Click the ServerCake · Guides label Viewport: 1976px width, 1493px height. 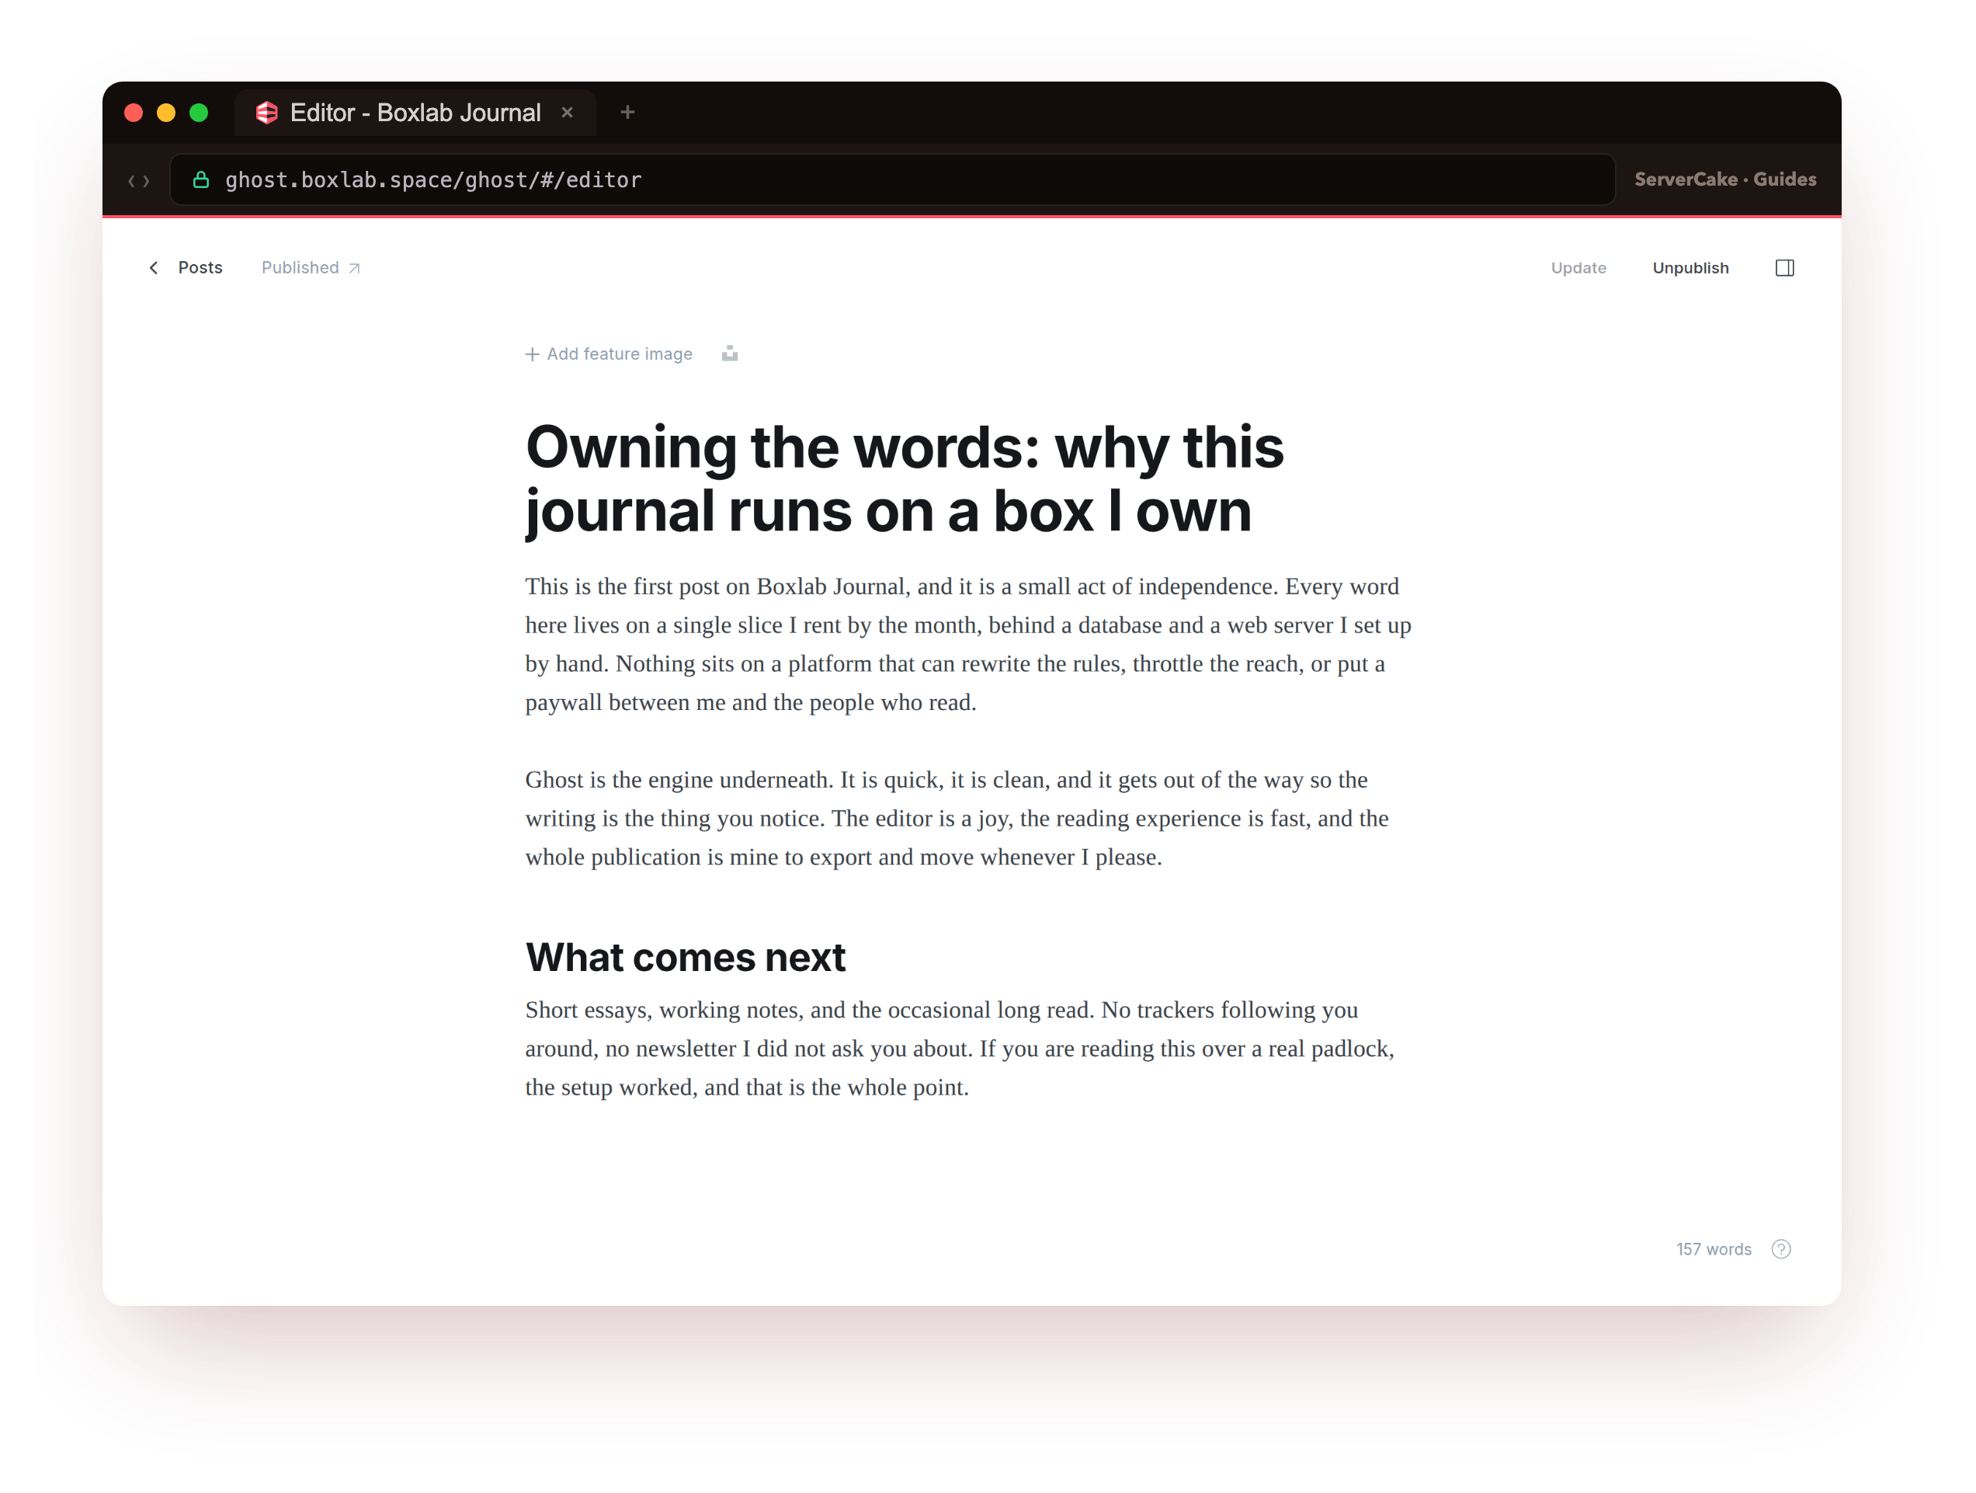(x=1725, y=179)
